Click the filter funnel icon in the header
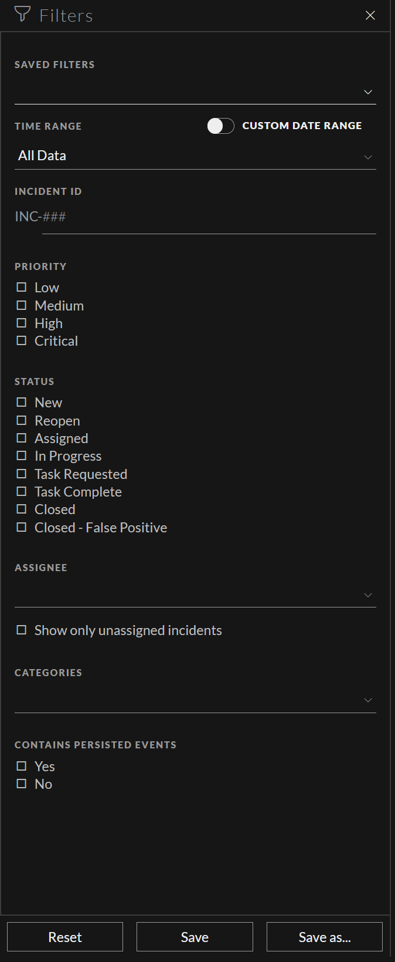This screenshot has height=962, width=395. tap(22, 15)
